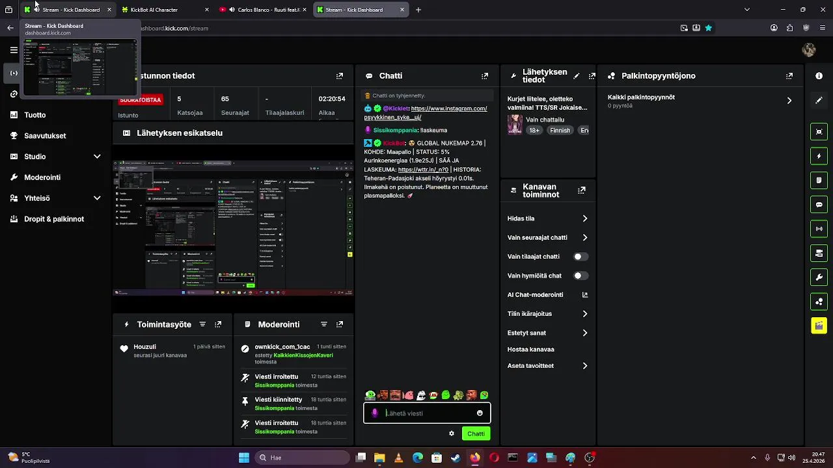This screenshot has width=833, height=468.
Task: Insert the pink blob emote
Action: [x=408, y=395]
